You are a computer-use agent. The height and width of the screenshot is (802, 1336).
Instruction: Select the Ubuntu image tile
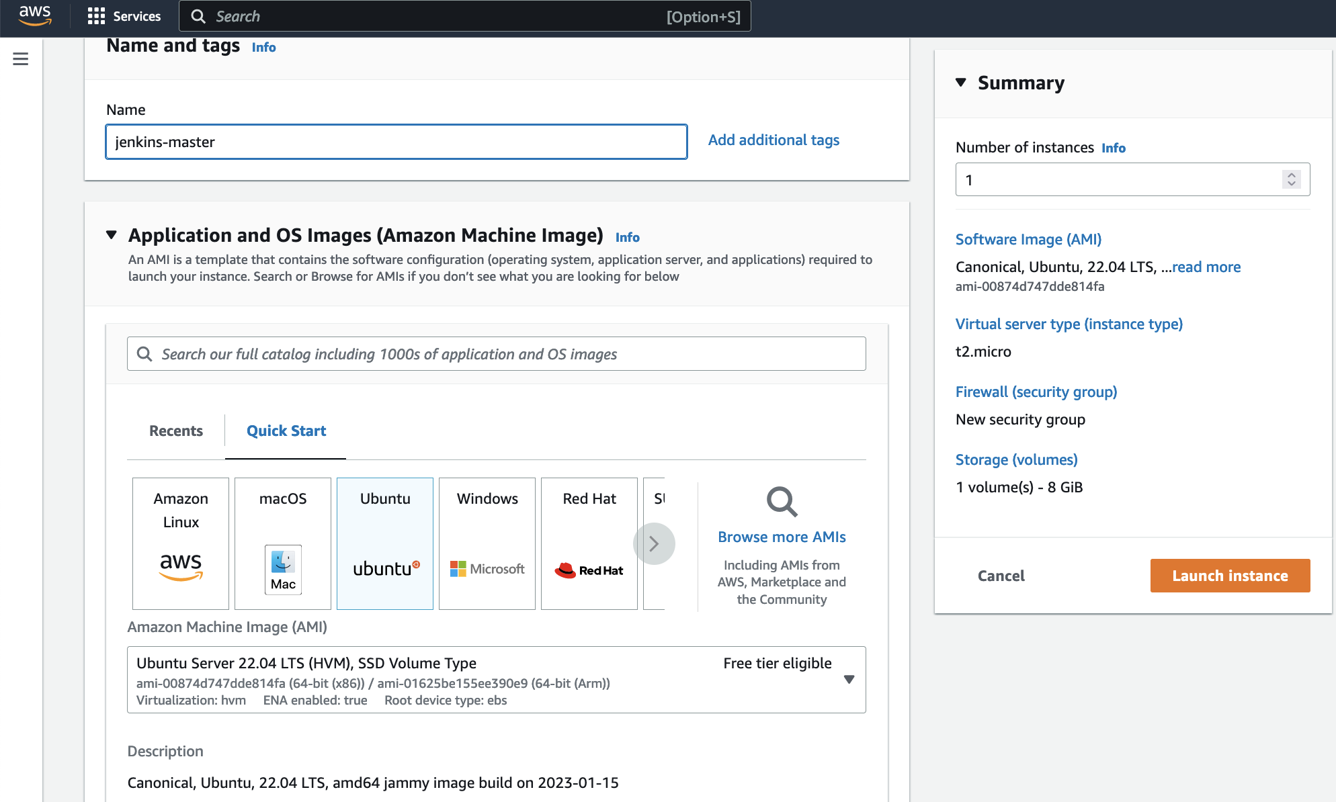click(384, 543)
